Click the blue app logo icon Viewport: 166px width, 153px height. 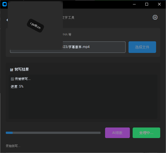click(x=5, y=4)
